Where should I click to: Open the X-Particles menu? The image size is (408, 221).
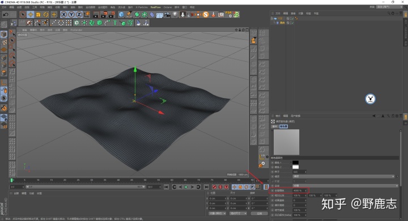(x=142, y=7)
